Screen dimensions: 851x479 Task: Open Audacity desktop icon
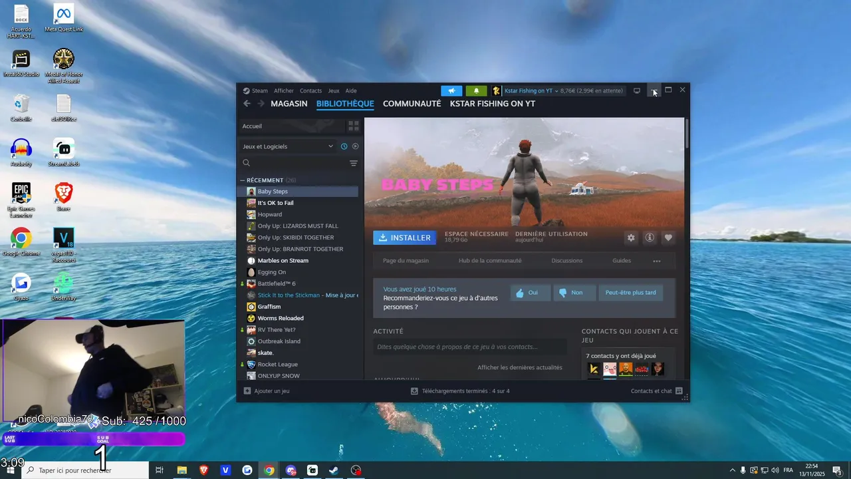(x=21, y=153)
